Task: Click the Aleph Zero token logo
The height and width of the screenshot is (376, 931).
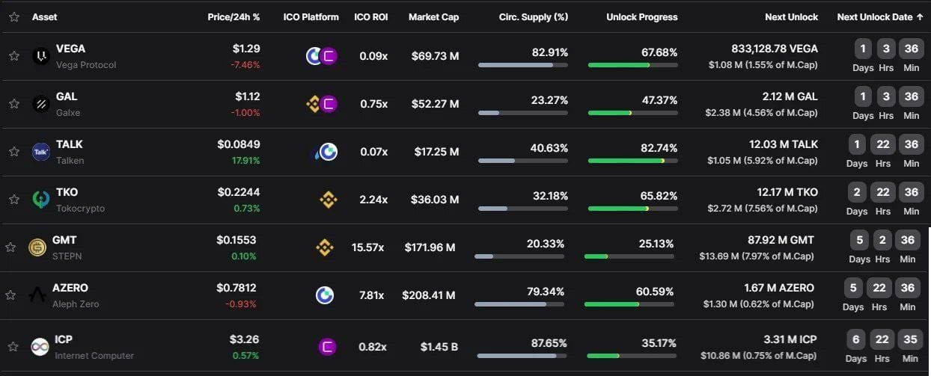Action: [37, 295]
